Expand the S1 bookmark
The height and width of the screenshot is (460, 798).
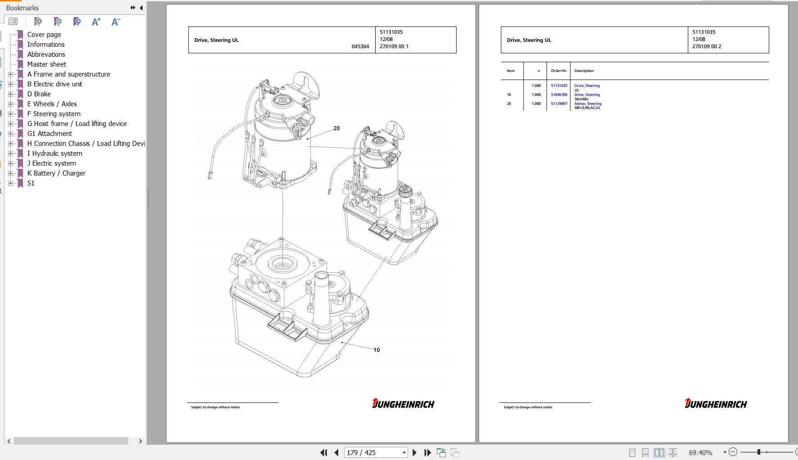pyautogui.click(x=11, y=183)
